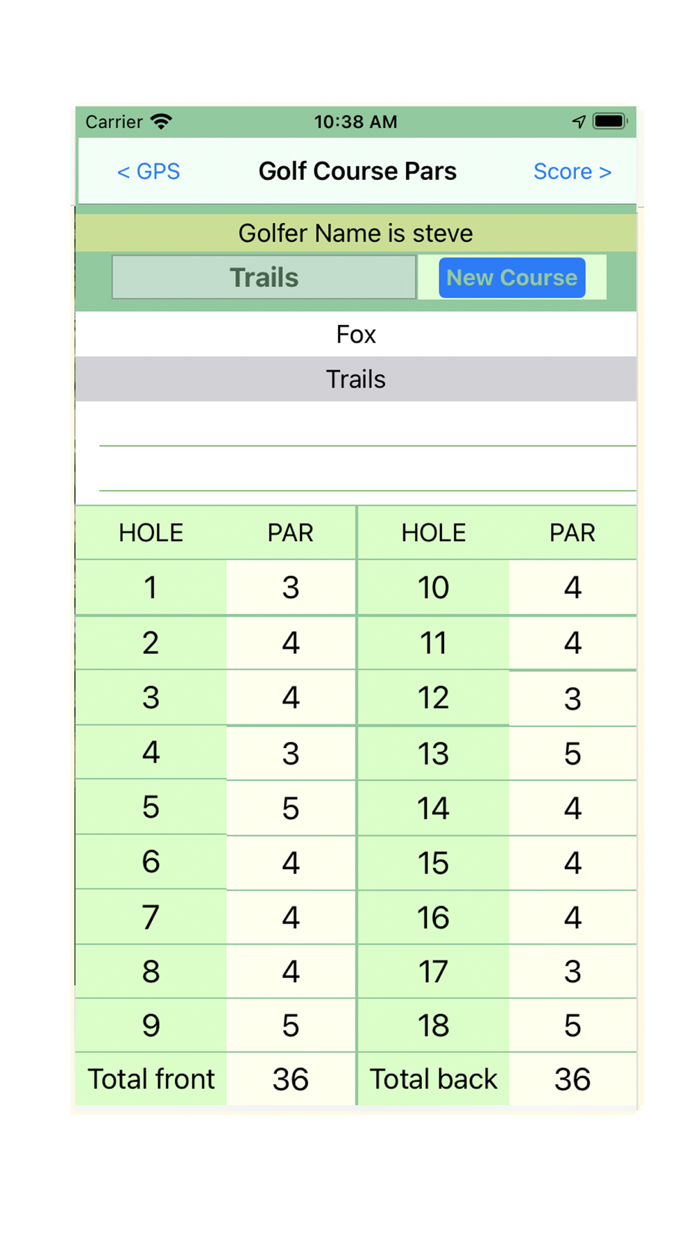Go back to the GPS screen

click(149, 172)
